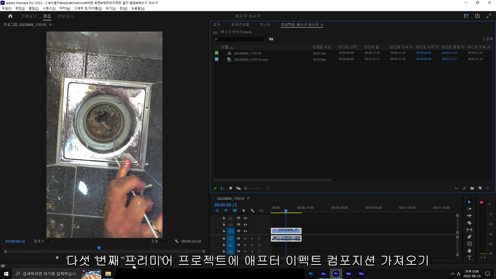Toggle lock on track V3

click(x=224, y=218)
